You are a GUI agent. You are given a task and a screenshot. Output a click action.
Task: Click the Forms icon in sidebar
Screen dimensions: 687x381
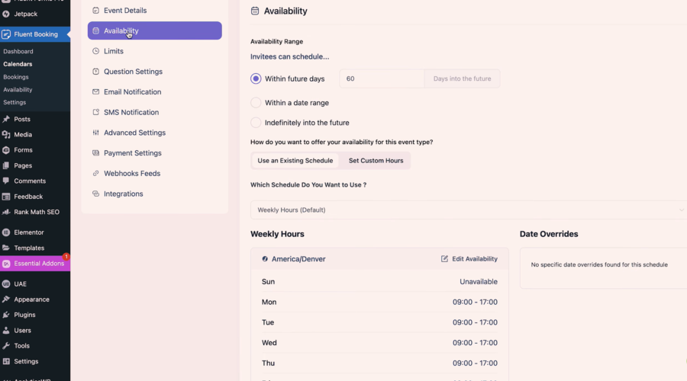[x=5, y=150]
